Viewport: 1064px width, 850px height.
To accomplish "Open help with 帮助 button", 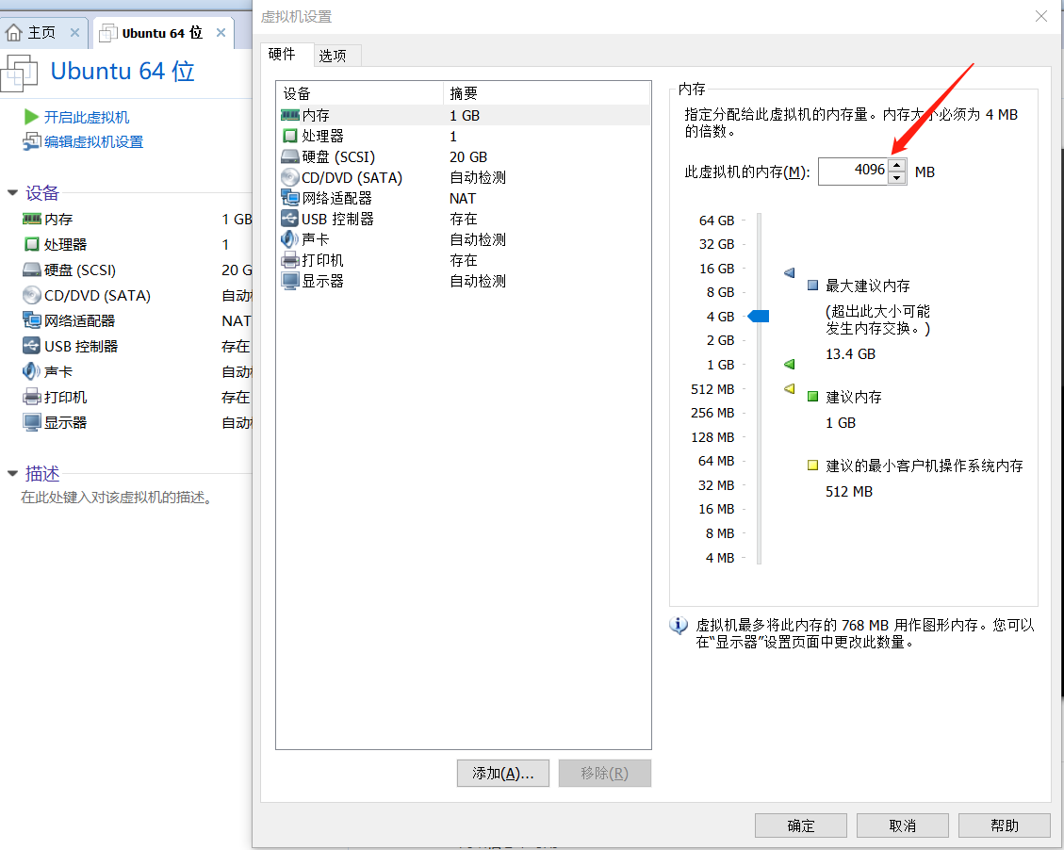I will click(x=1005, y=825).
